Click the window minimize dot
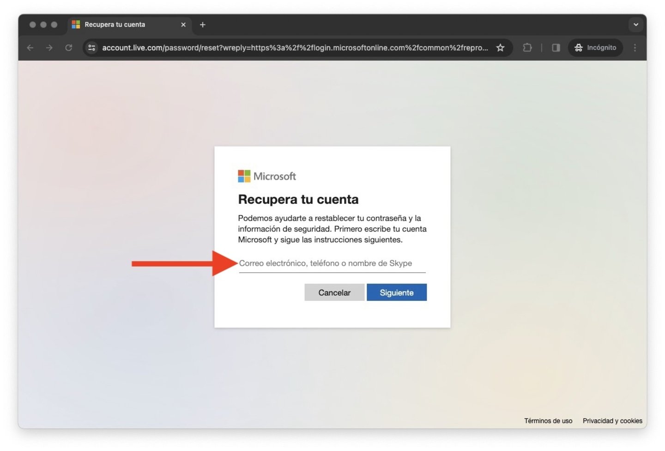665x451 pixels. click(x=43, y=24)
